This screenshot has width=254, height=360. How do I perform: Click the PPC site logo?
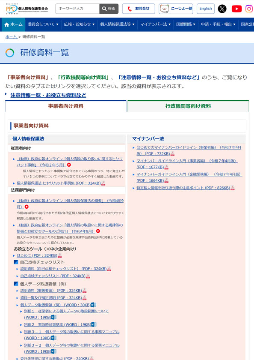[x=27, y=9]
